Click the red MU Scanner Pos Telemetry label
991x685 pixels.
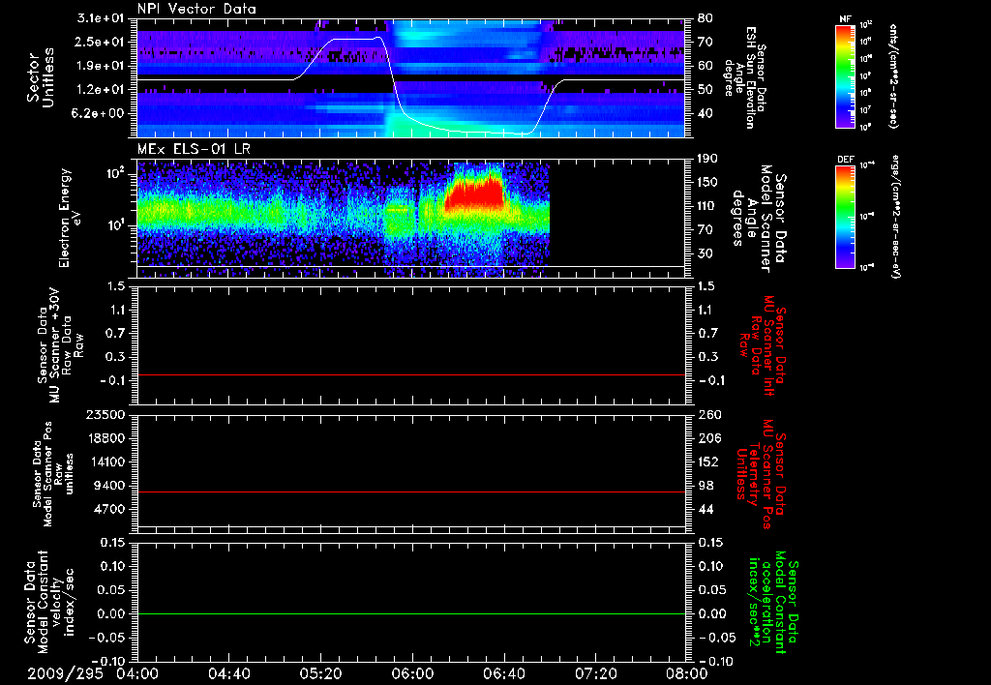point(761,474)
